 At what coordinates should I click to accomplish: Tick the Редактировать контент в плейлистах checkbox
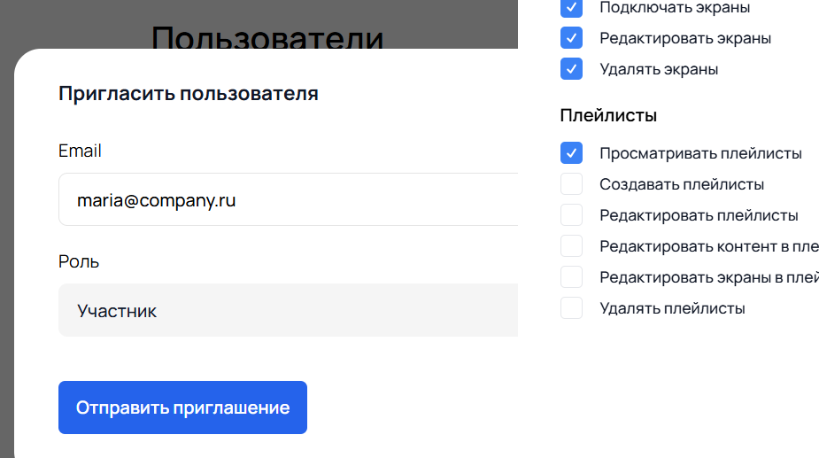[572, 246]
